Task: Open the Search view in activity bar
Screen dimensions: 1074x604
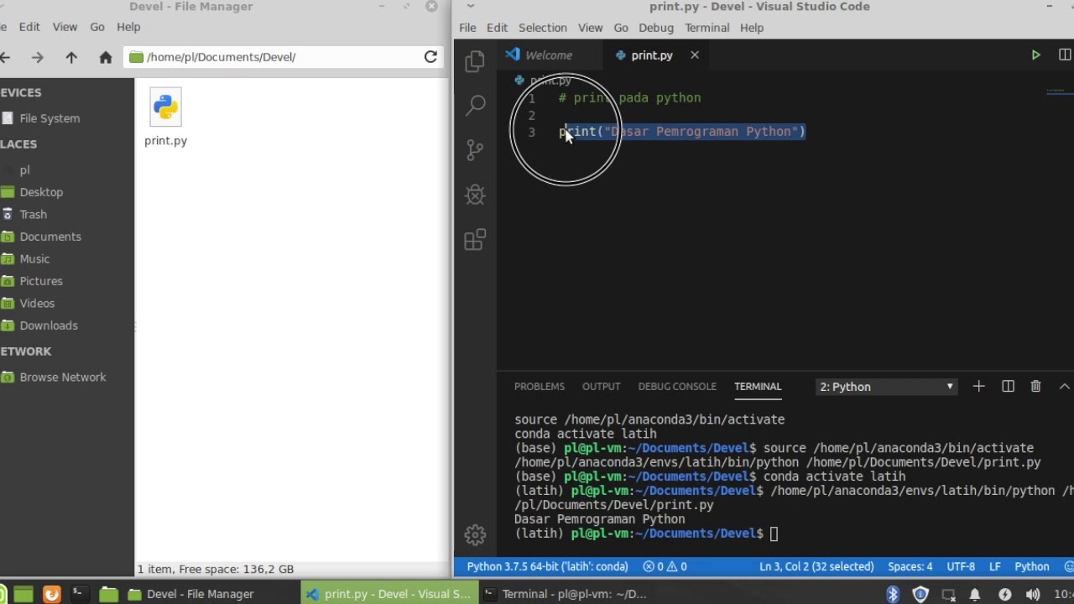Action: tap(475, 105)
